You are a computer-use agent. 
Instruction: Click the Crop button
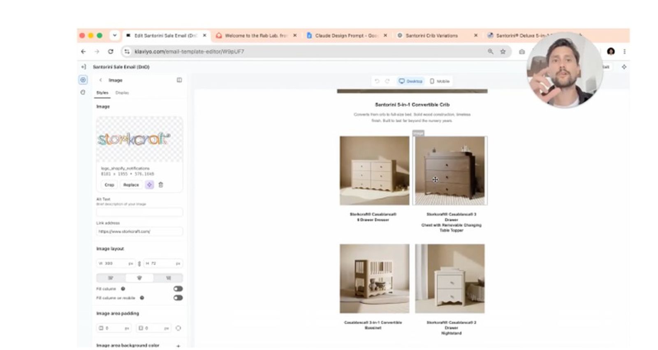coord(109,185)
